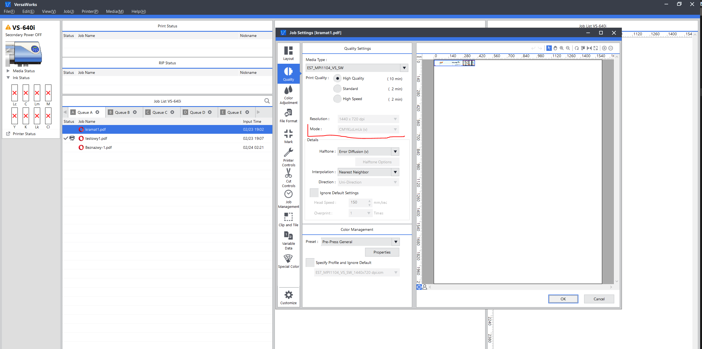The width and height of the screenshot is (702, 349).
Task: Open the Customize settings
Action: pos(288,297)
